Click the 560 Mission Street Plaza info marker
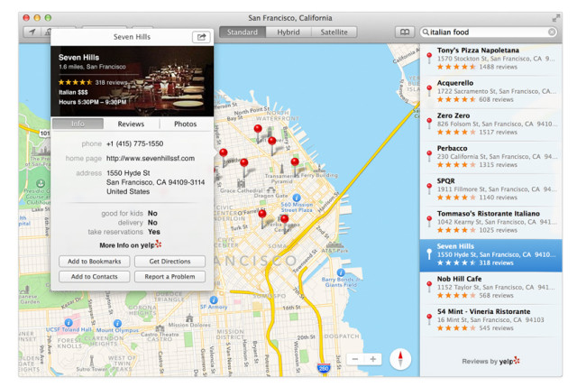 coord(296,196)
